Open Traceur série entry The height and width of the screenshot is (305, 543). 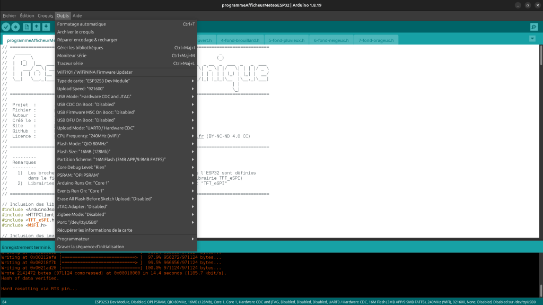[126, 64]
